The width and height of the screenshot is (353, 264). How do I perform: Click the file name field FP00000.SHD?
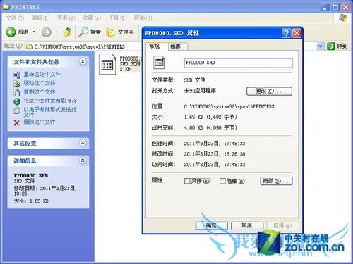click(x=239, y=63)
